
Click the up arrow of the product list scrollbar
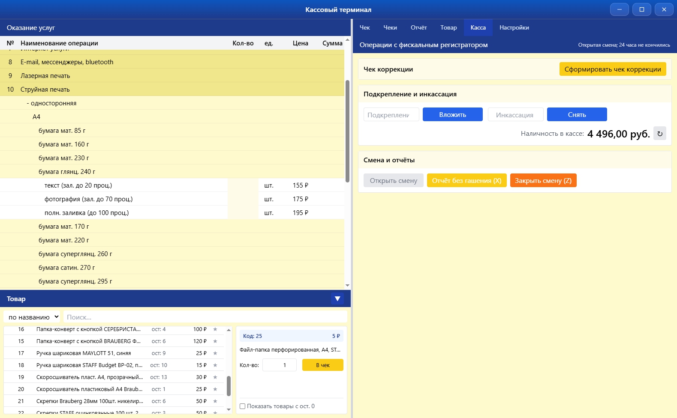229,330
